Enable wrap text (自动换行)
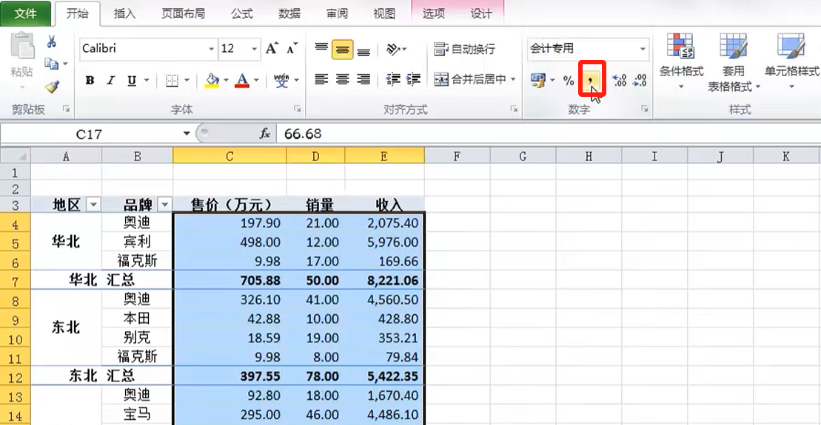 coord(464,49)
